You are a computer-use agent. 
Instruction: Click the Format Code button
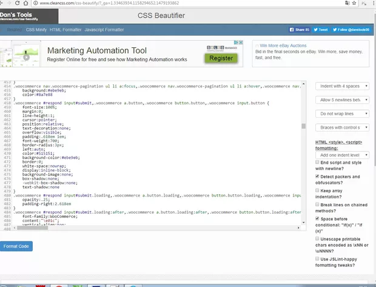16,246
